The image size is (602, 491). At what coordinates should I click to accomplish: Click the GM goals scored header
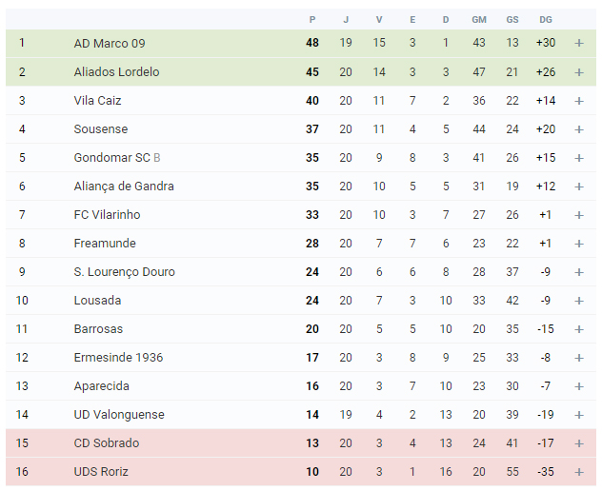(479, 20)
